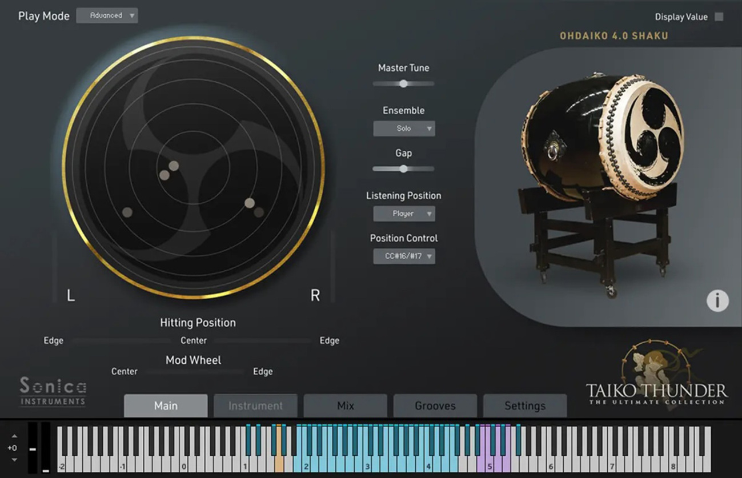Viewport: 742px width, 478px height.
Task: Click the white key labeled 8
Action: coord(673,463)
